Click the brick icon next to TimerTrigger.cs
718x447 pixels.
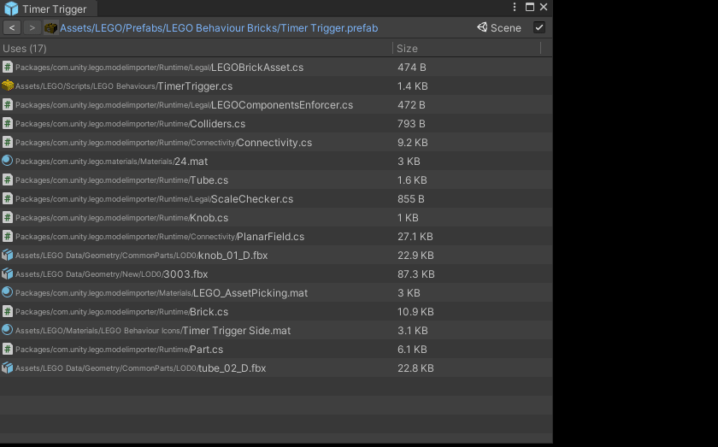pos(8,86)
